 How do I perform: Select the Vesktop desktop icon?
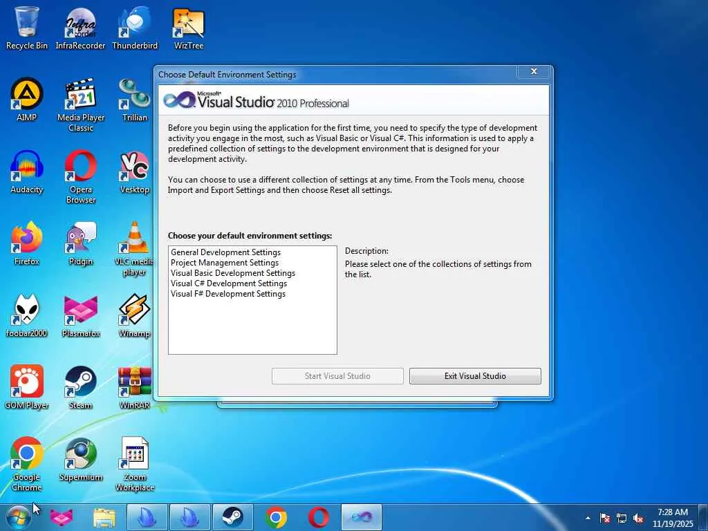(135, 171)
